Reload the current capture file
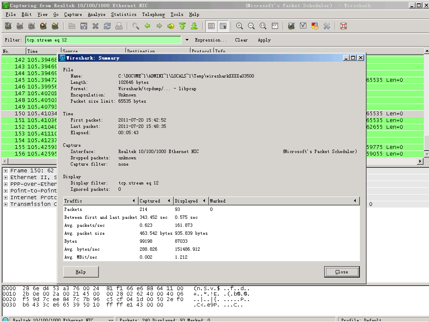 (107, 26)
